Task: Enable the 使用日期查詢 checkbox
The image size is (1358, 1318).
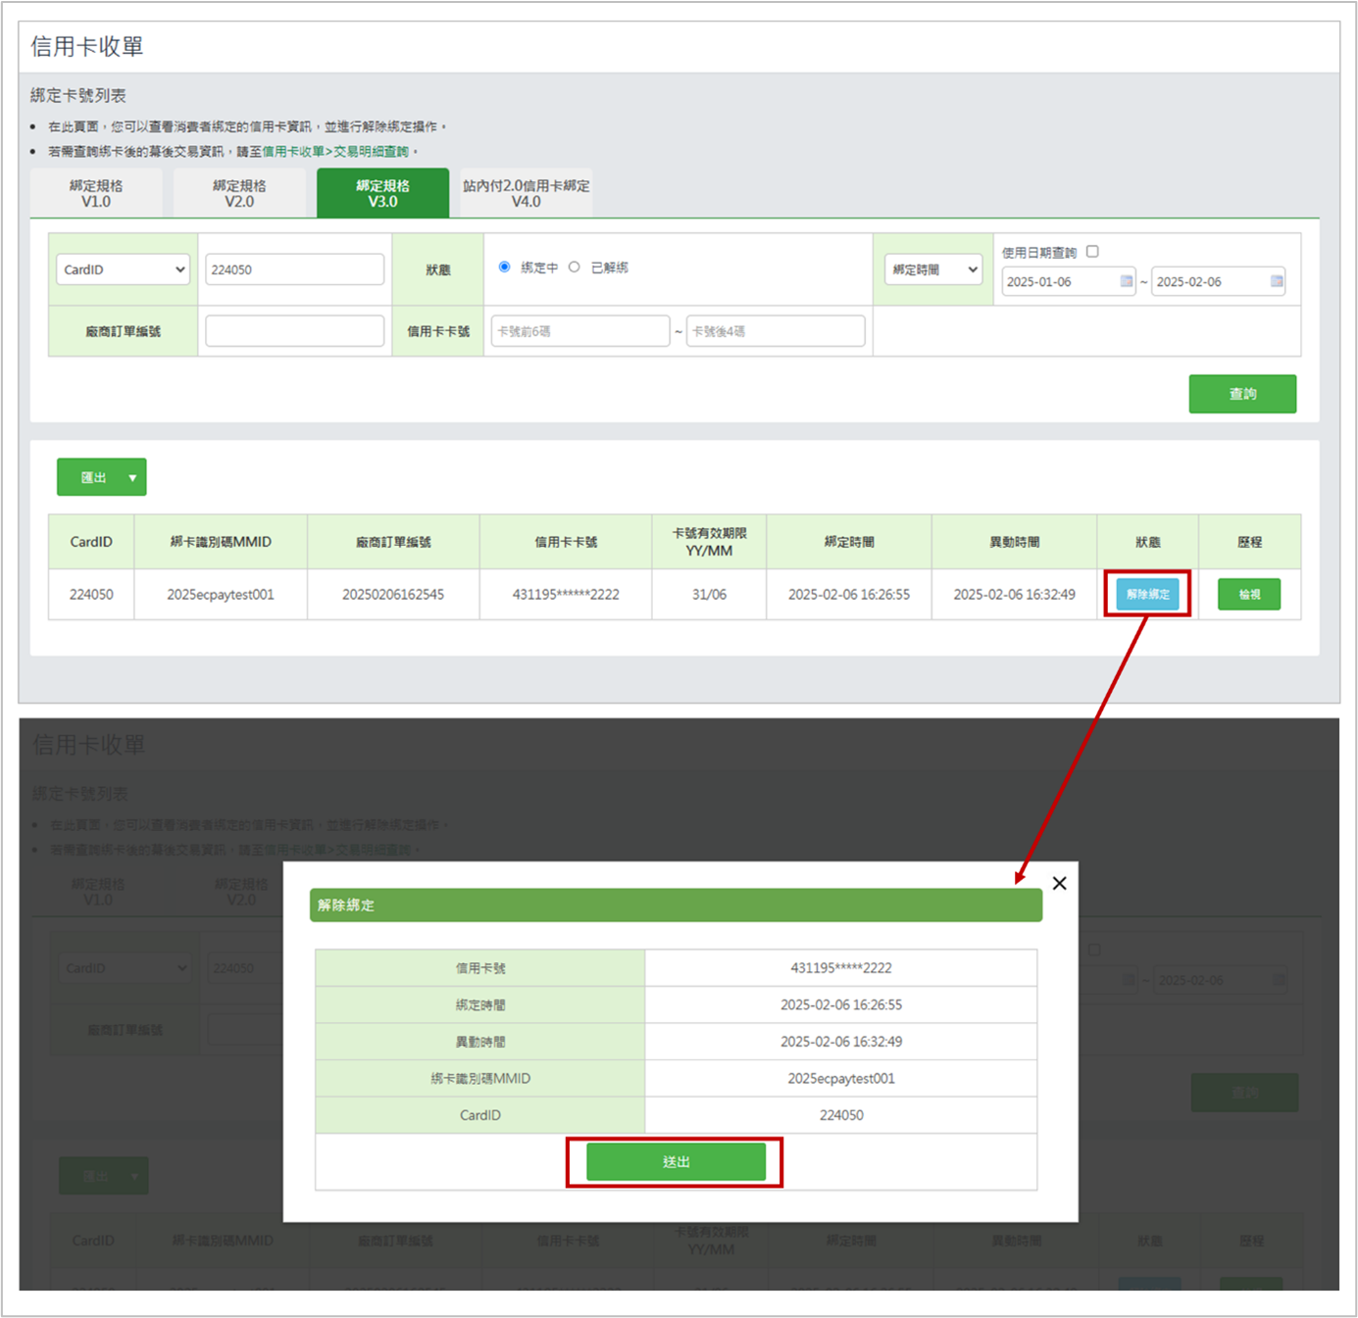Action: click(x=1092, y=252)
